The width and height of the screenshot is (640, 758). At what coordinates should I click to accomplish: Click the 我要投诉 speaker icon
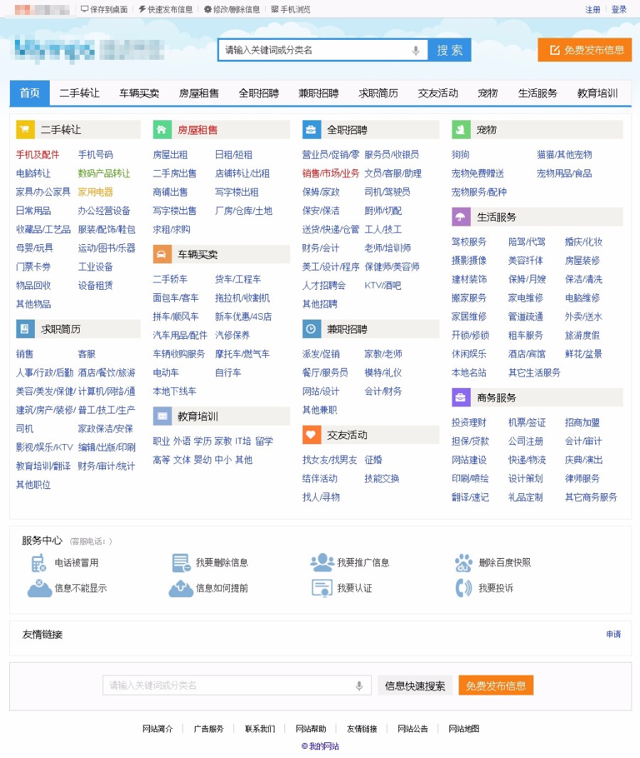tap(464, 588)
